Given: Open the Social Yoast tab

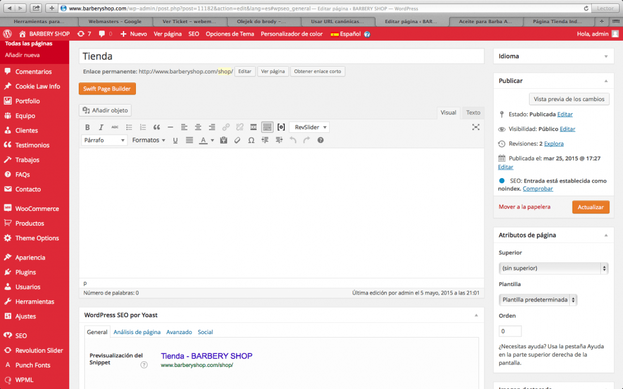Looking at the screenshot, I should point(205,332).
